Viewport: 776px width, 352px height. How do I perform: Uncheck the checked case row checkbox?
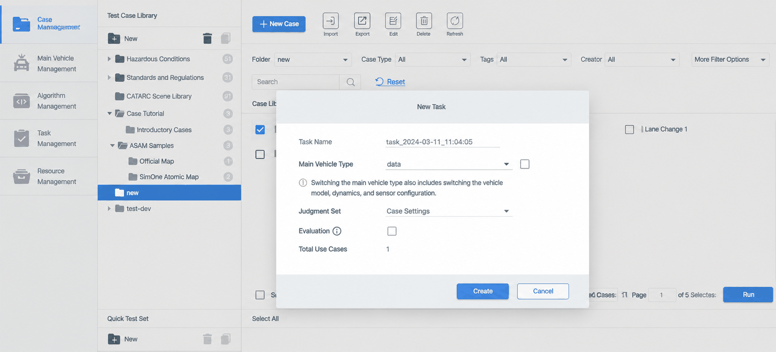pyautogui.click(x=260, y=130)
